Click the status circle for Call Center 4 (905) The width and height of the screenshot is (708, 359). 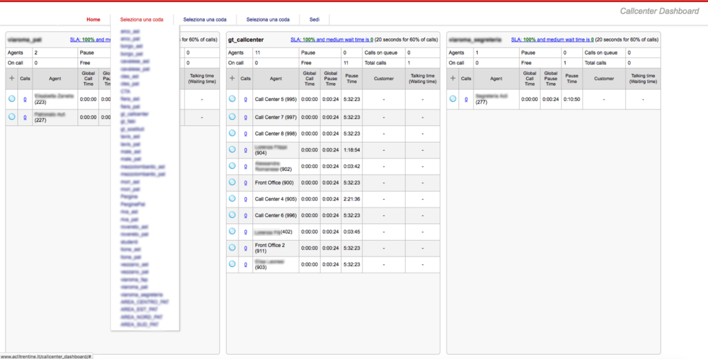pos(232,199)
